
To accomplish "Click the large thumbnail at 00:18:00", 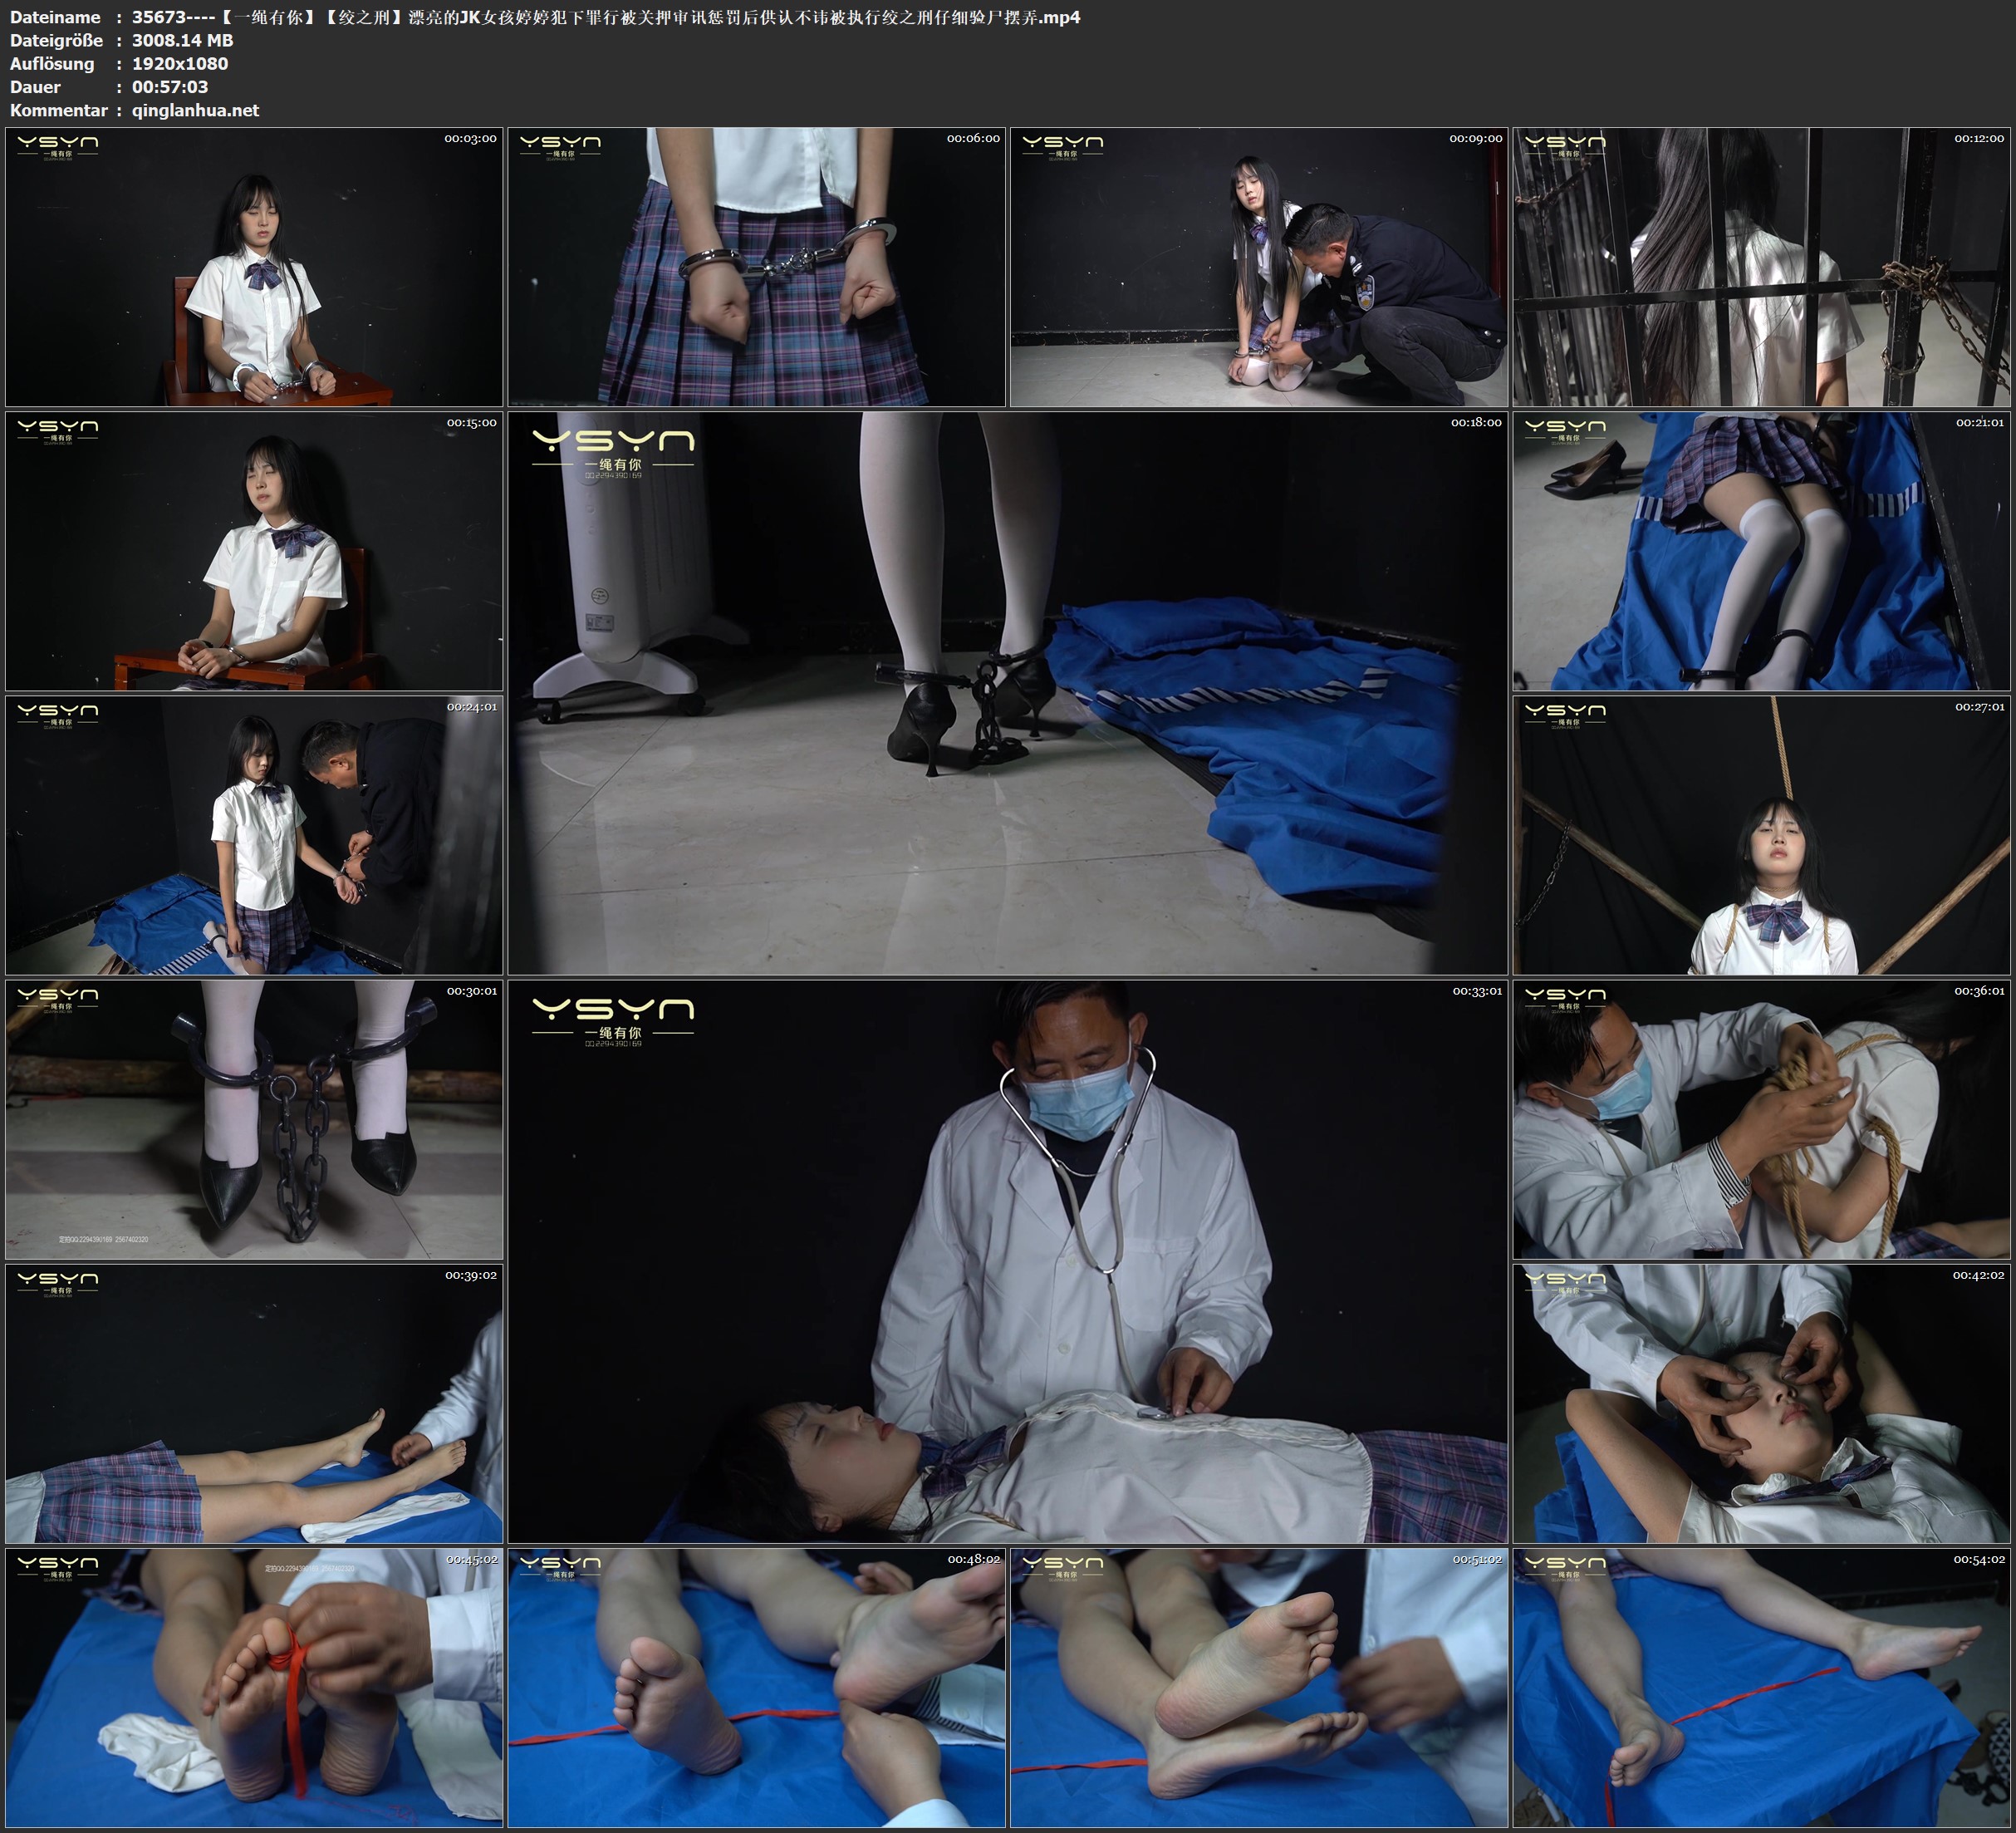I will 1007,693.
